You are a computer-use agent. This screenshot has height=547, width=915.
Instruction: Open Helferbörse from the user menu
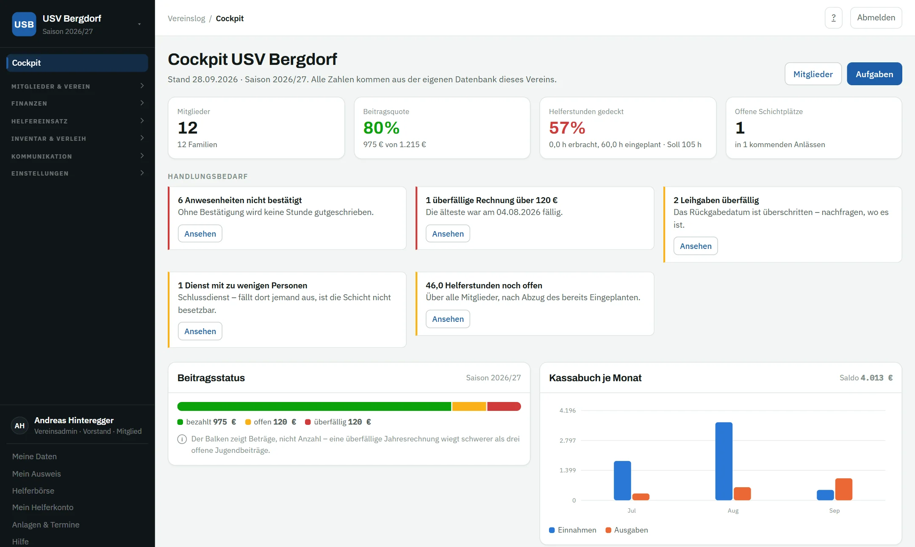point(33,491)
